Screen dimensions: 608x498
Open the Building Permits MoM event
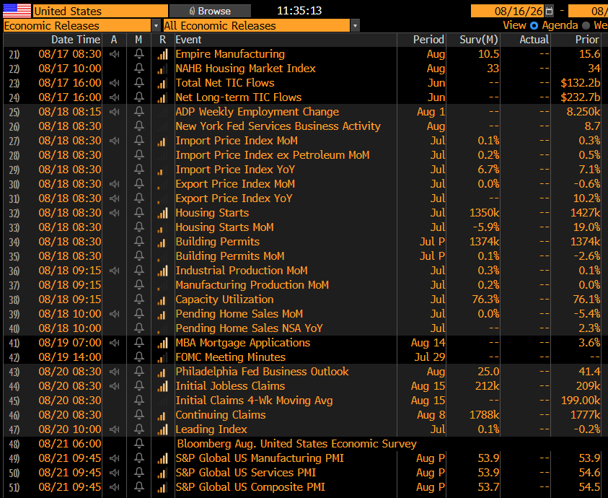[230, 255]
